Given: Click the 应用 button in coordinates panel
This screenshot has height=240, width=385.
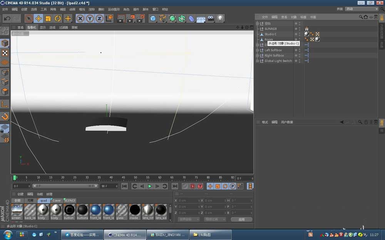Looking at the screenshot, I should coord(242,219).
